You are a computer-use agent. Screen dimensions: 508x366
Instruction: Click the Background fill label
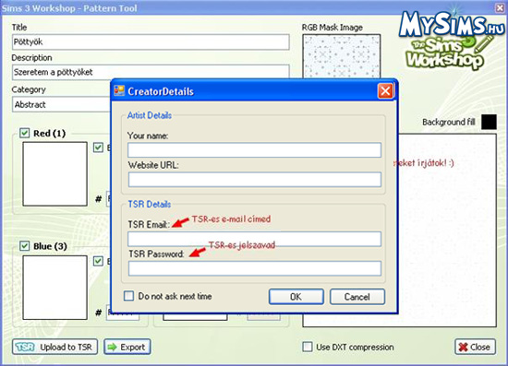point(448,122)
